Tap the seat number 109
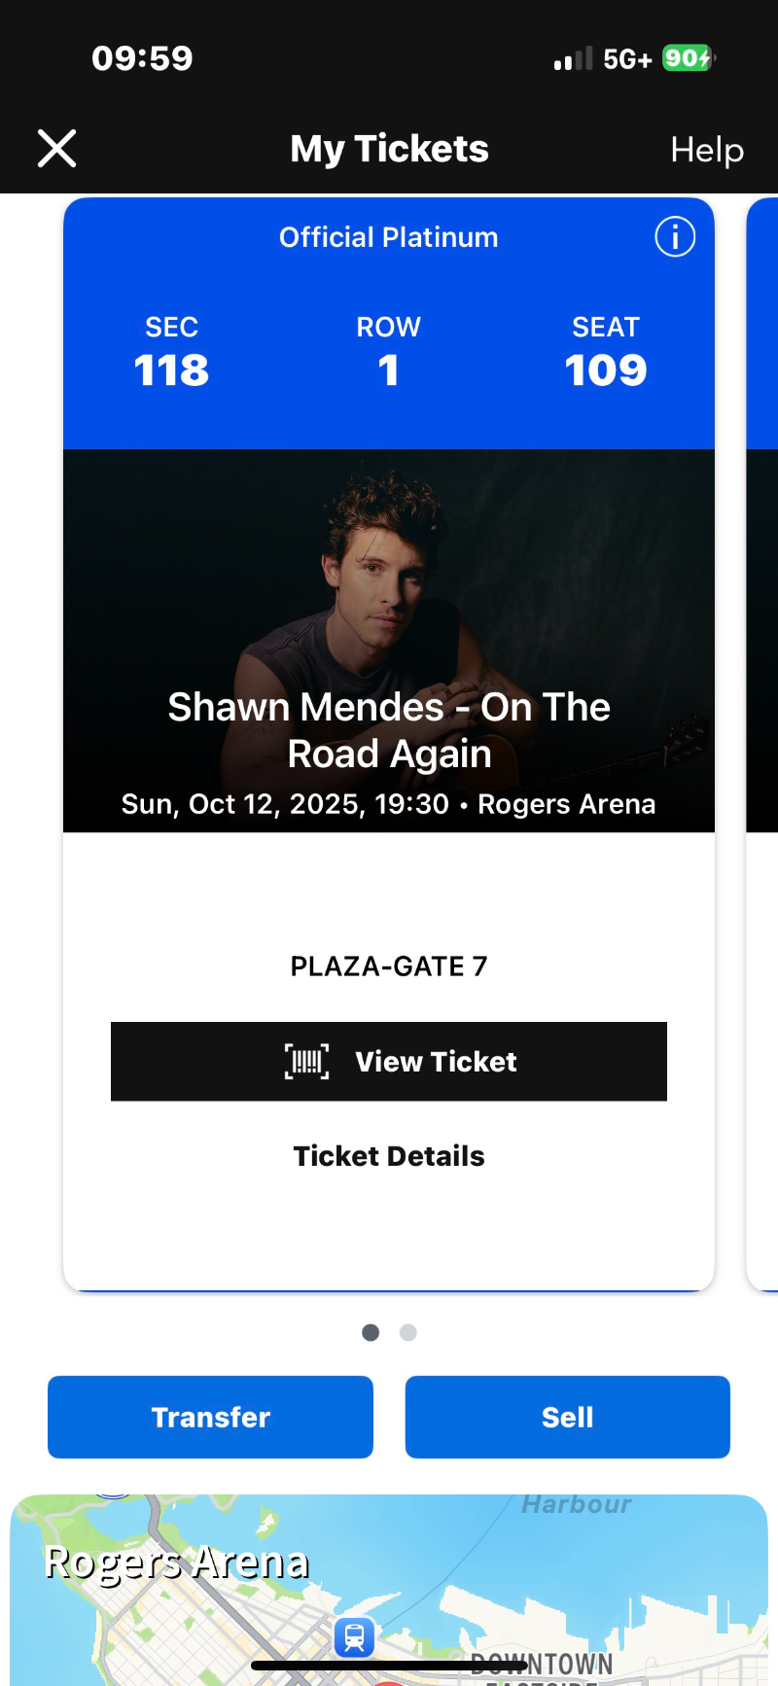Screen dimensions: 778x1686 pyautogui.click(x=605, y=370)
